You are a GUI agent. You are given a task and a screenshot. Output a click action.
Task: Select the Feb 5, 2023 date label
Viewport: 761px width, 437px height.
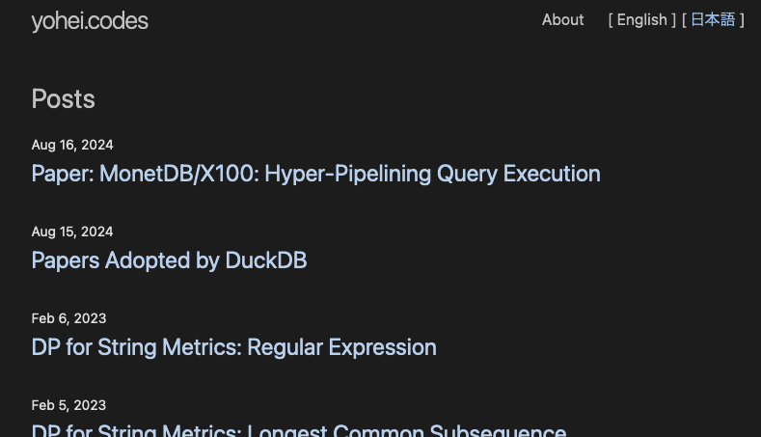(68, 405)
